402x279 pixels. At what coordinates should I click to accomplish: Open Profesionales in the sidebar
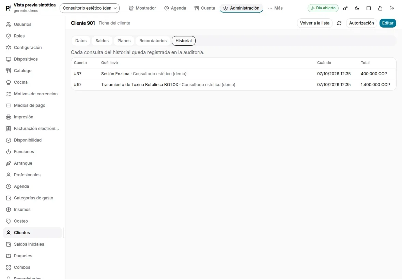33,175
